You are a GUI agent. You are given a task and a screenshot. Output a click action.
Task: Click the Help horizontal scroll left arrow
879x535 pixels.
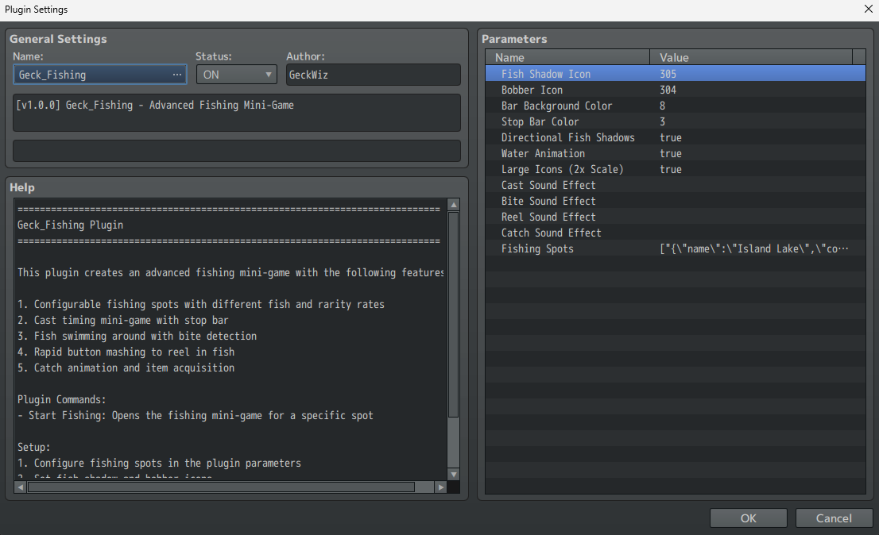point(21,487)
